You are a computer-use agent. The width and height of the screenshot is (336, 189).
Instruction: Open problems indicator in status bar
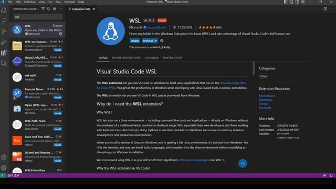click(x=13, y=175)
